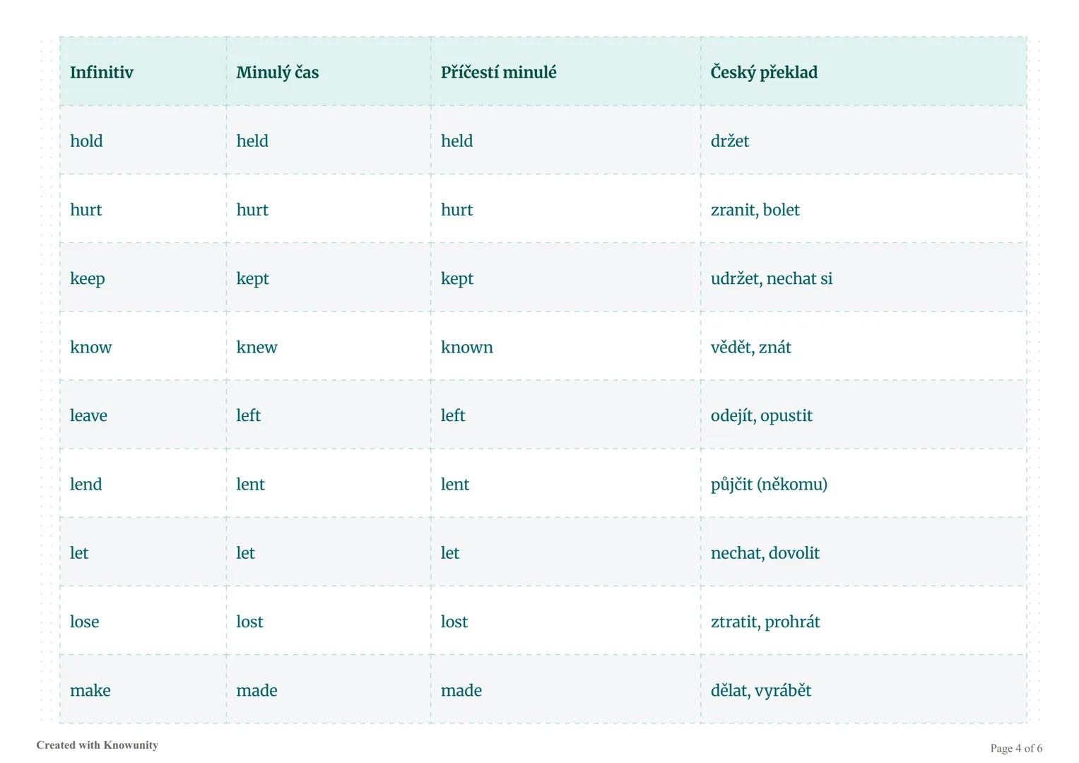Click the translation "zranit, bolet"
The height and width of the screenshot is (763, 1079).
pos(755,210)
